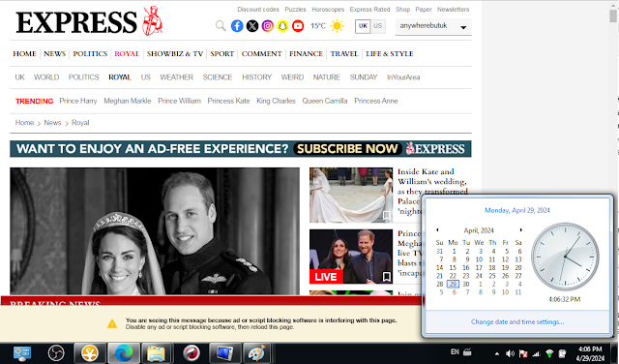Select the WEATHER sub-navigation link
This screenshot has height=364, width=619.
point(176,77)
